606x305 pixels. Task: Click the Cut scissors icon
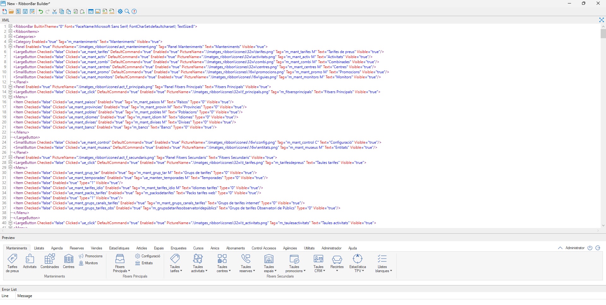click(x=55, y=11)
